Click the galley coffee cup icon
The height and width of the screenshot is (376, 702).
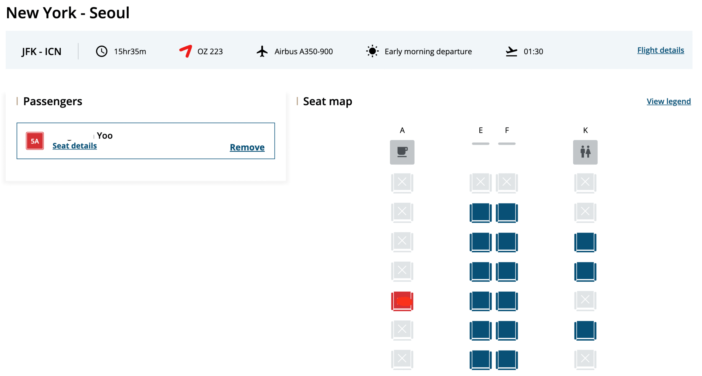(x=402, y=152)
